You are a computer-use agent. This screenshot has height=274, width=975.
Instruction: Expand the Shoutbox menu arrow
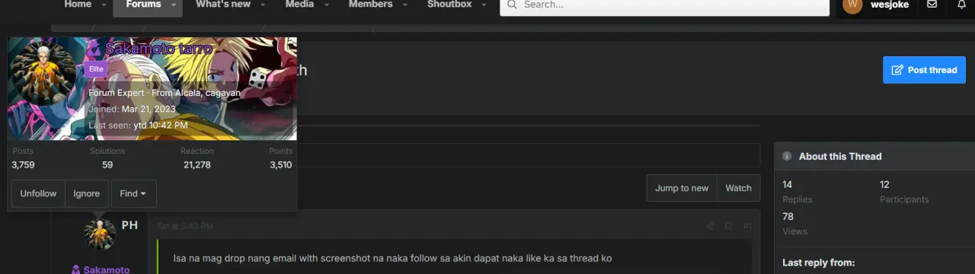click(x=484, y=5)
